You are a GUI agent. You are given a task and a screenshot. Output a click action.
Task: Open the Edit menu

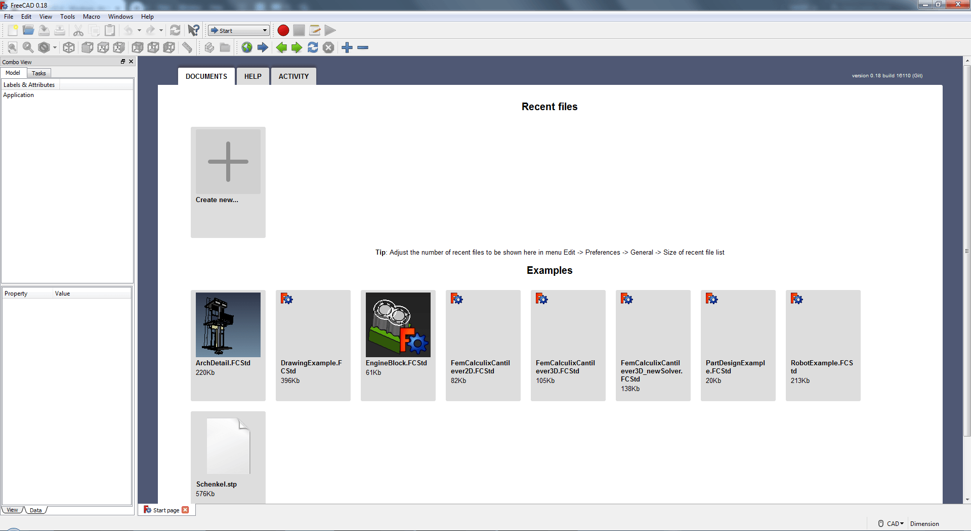coord(26,17)
